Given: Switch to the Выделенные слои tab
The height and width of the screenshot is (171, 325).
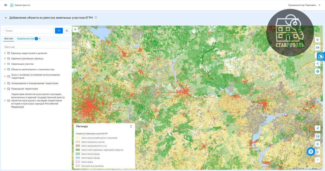Looking at the screenshot, I should 26,39.
